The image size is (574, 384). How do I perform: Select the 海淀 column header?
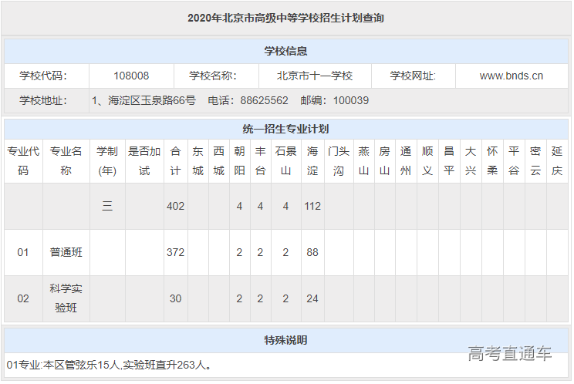point(312,160)
